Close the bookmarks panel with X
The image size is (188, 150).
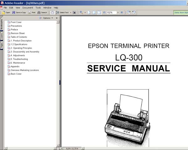[x=57, y=18]
